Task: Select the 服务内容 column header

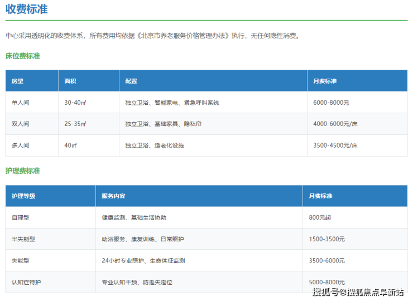Action: point(113,196)
